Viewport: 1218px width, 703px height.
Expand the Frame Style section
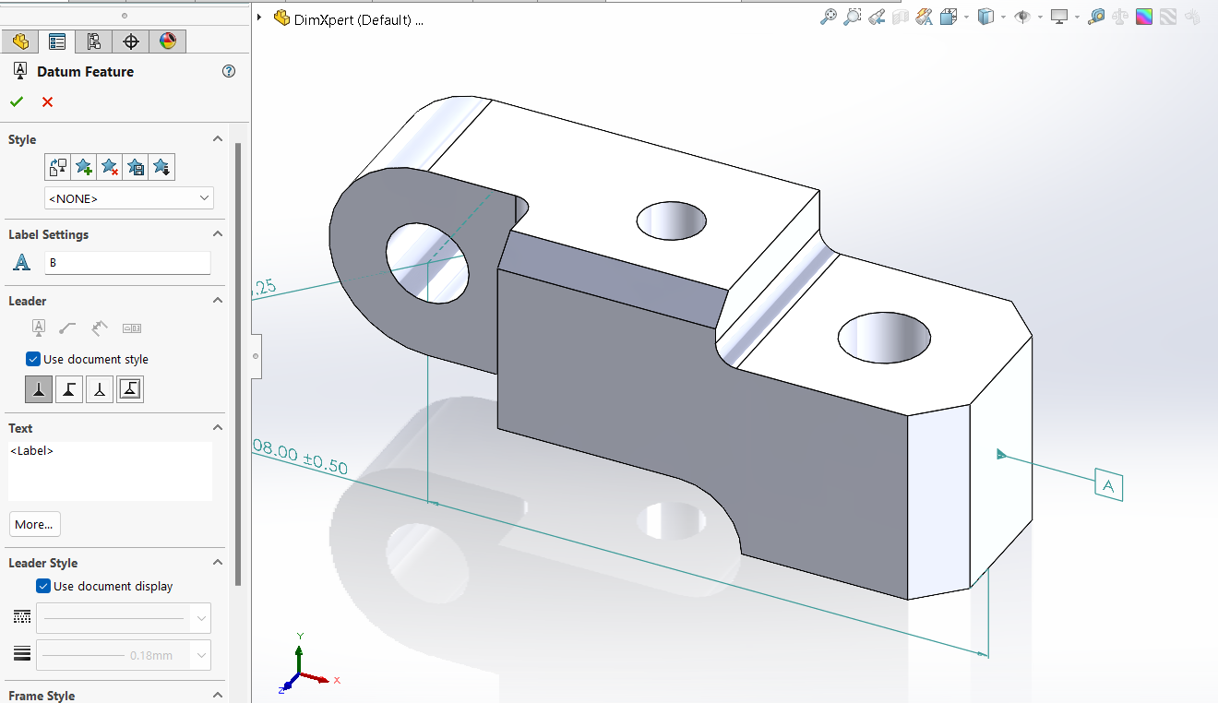coord(218,695)
